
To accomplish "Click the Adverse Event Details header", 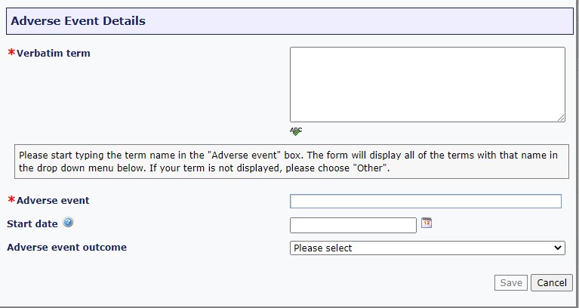I will point(78,21).
